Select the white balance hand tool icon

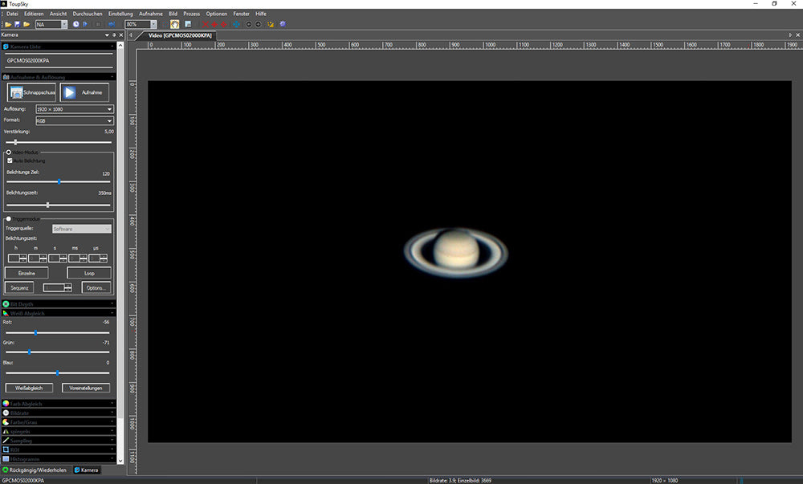click(x=173, y=22)
